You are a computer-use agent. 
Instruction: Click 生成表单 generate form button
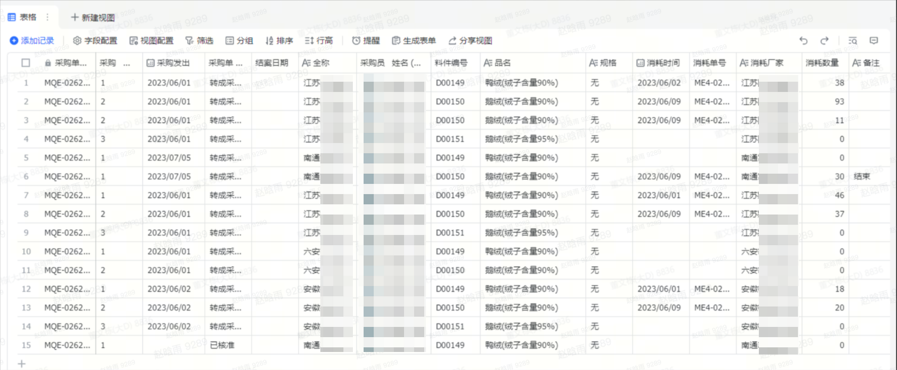point(413,40)
